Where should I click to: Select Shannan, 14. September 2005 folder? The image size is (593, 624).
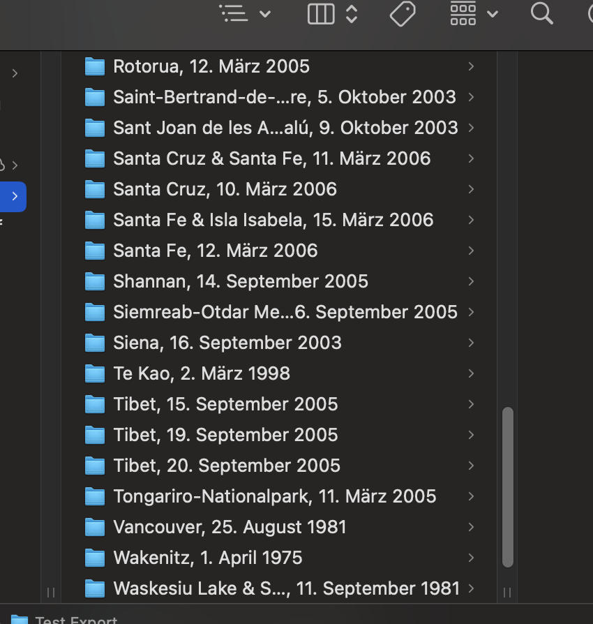(241, 281)
